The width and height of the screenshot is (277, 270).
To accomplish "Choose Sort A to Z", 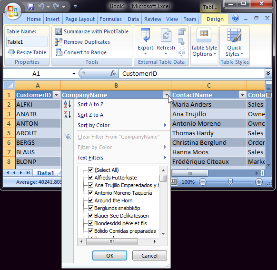I will click(x=90, y=104).
